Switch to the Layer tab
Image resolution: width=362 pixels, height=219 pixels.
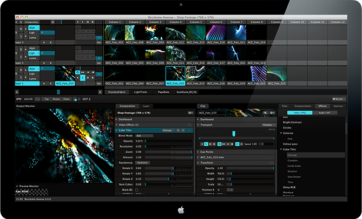tap(146, 106)
